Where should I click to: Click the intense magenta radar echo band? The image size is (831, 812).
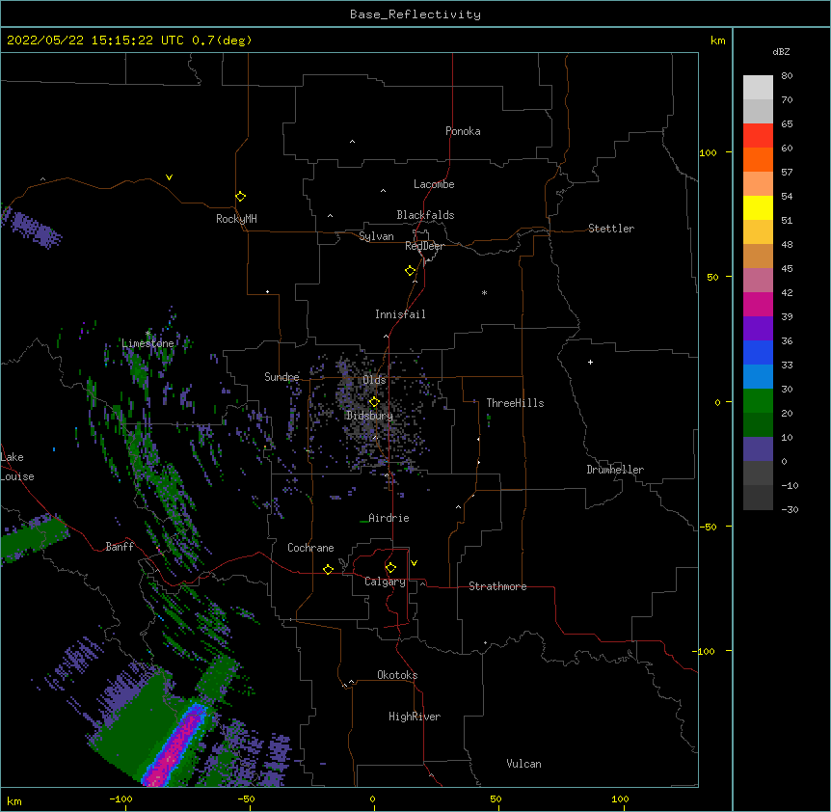tap(174, 747)
